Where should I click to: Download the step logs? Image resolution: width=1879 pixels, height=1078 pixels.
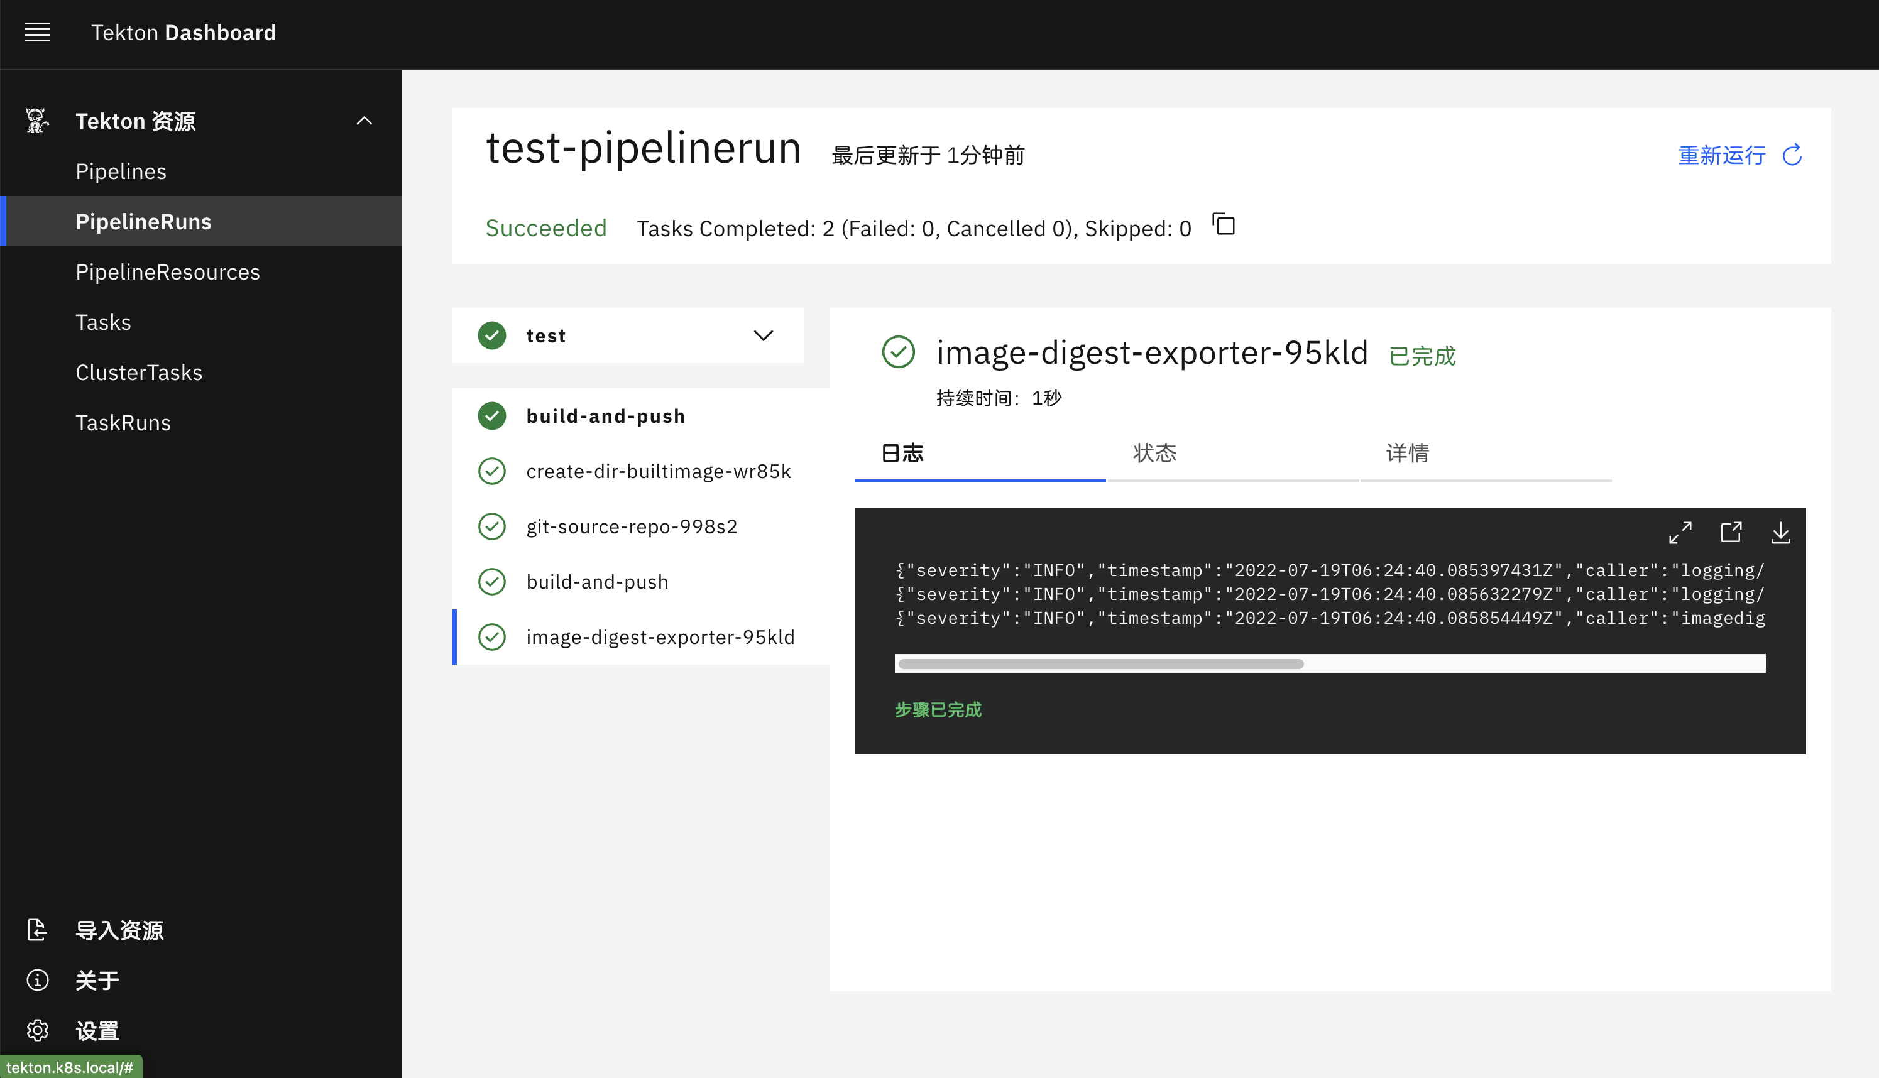(x=1780, y=532)
